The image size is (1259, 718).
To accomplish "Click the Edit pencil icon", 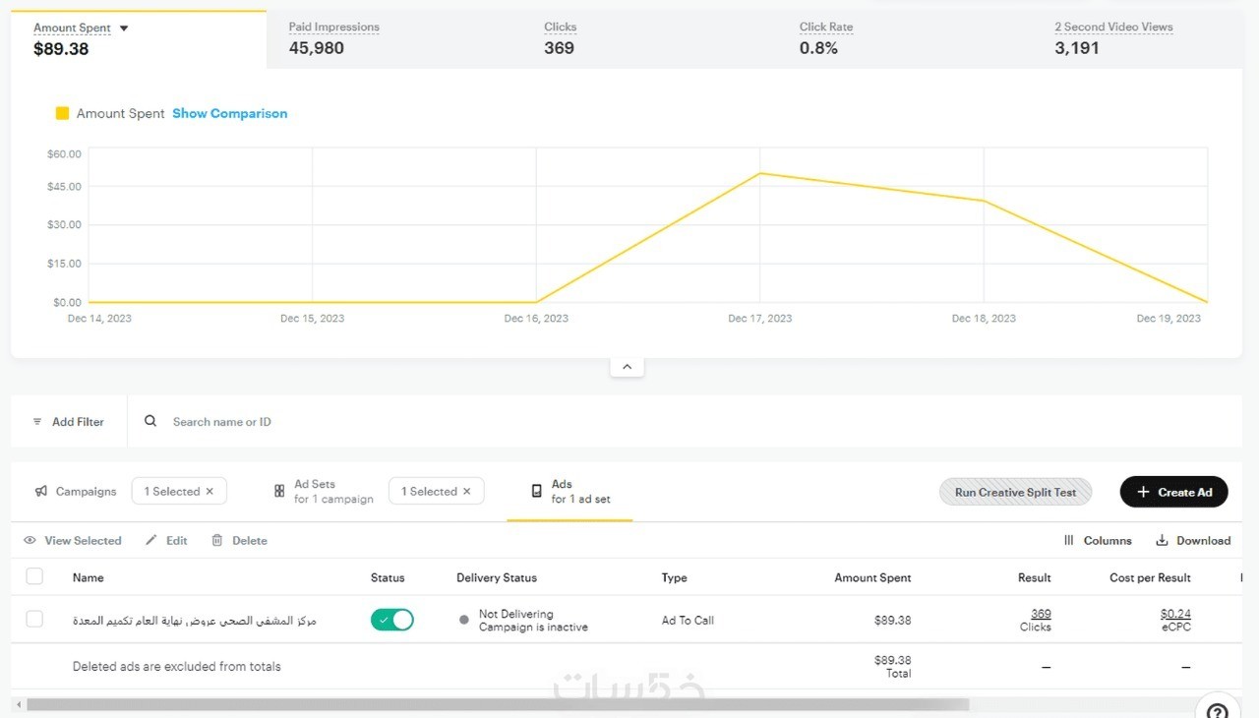I will point(151,540).
